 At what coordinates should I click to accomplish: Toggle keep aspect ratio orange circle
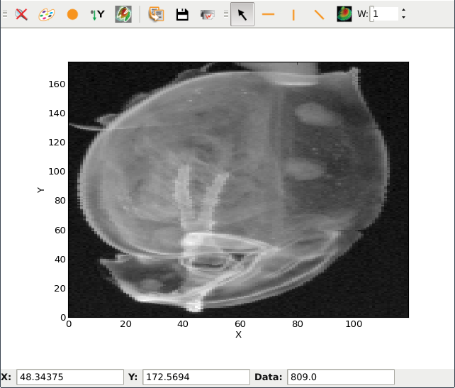72,14
